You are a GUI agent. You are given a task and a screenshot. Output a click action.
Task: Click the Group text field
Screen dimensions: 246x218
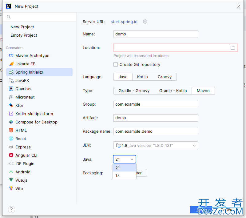tap(156, 104)
